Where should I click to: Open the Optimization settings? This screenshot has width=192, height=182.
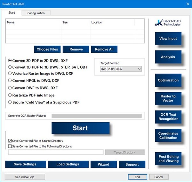(x=168, y=80)
